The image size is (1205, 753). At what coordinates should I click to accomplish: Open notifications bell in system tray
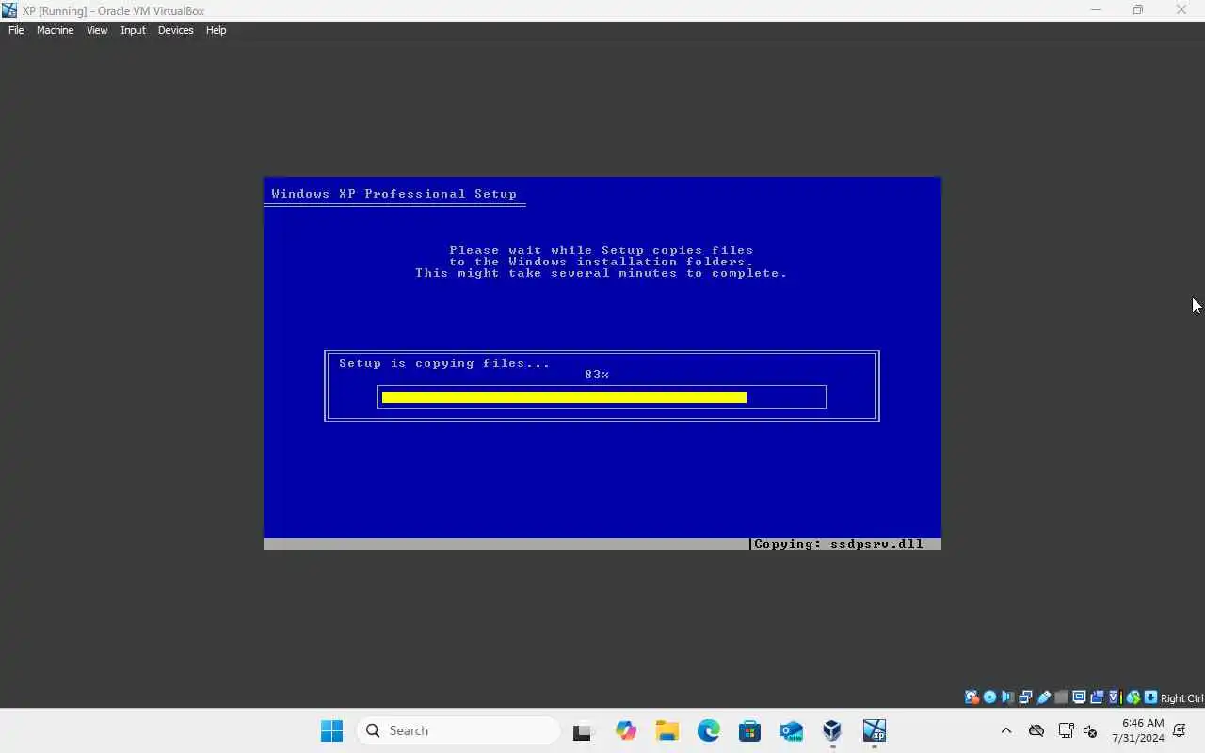click(1180, 730)
